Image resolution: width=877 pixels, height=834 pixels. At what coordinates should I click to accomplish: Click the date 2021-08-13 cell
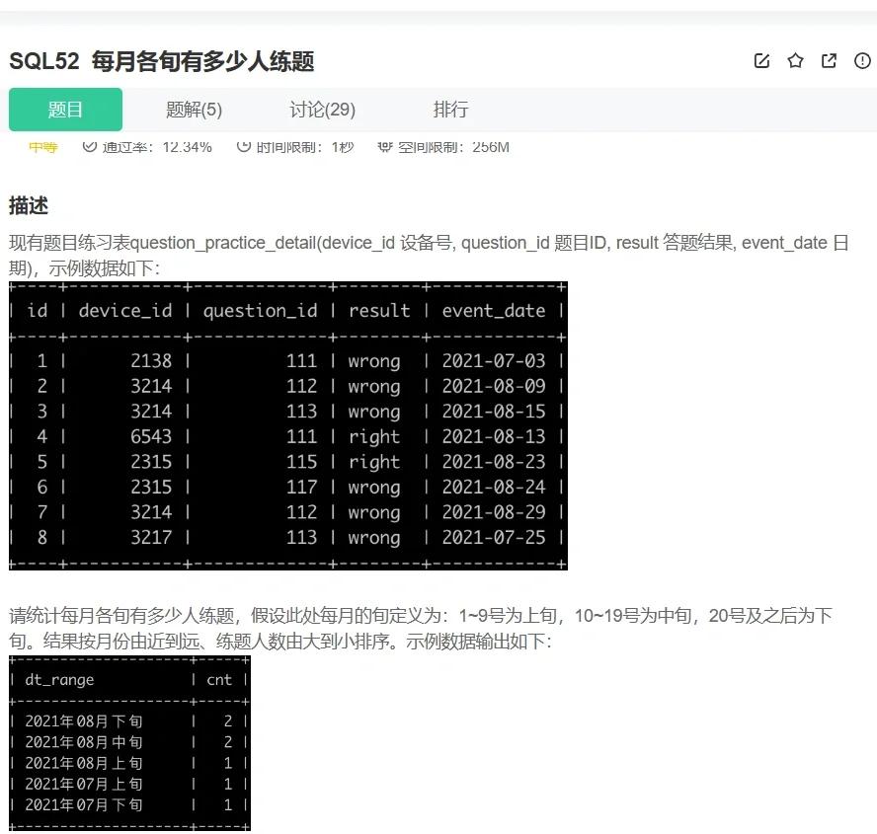[x=494, y=436]
